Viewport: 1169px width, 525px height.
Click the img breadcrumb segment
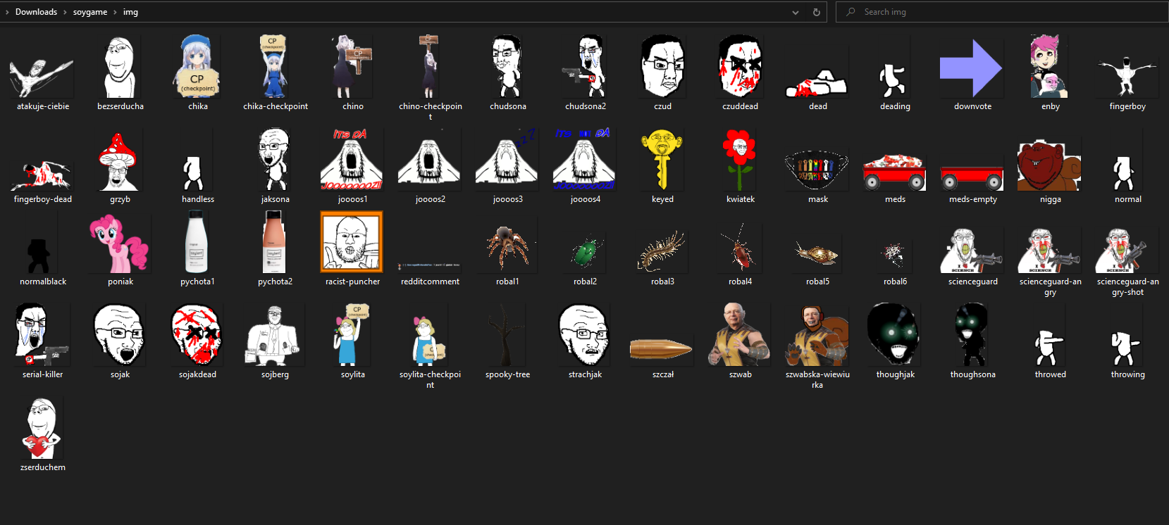tap(130, 12)
